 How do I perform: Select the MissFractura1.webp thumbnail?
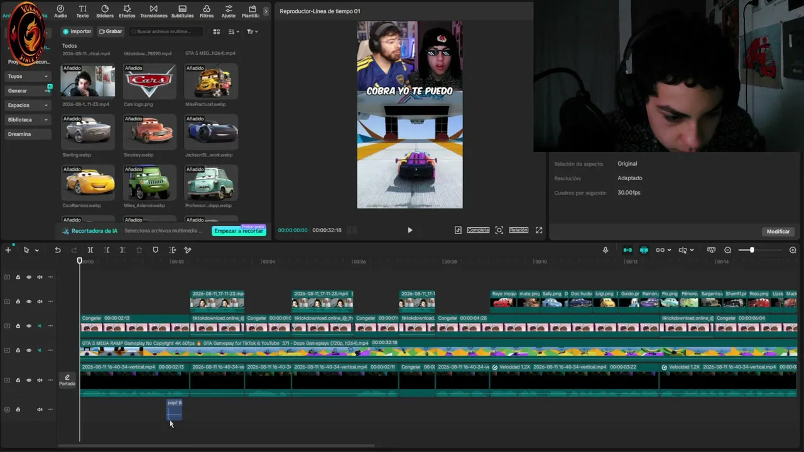pos(211,82)
